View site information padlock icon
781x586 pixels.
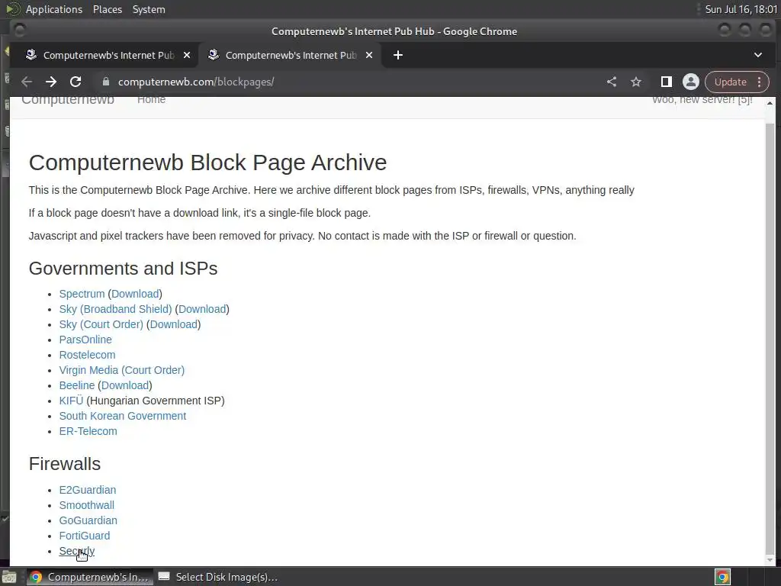click(x=105, y=82)
